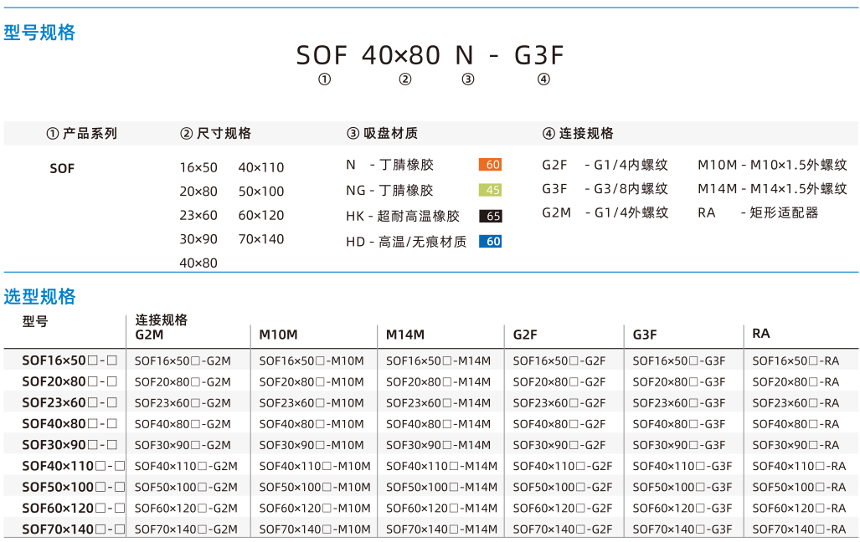Click the 选型规格 section heading

[39, 296]
